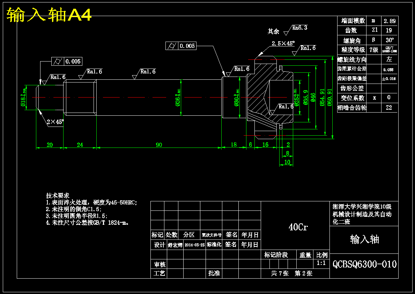Select the 批准 label cell
415x294 pixels.
tap(214, 273)
